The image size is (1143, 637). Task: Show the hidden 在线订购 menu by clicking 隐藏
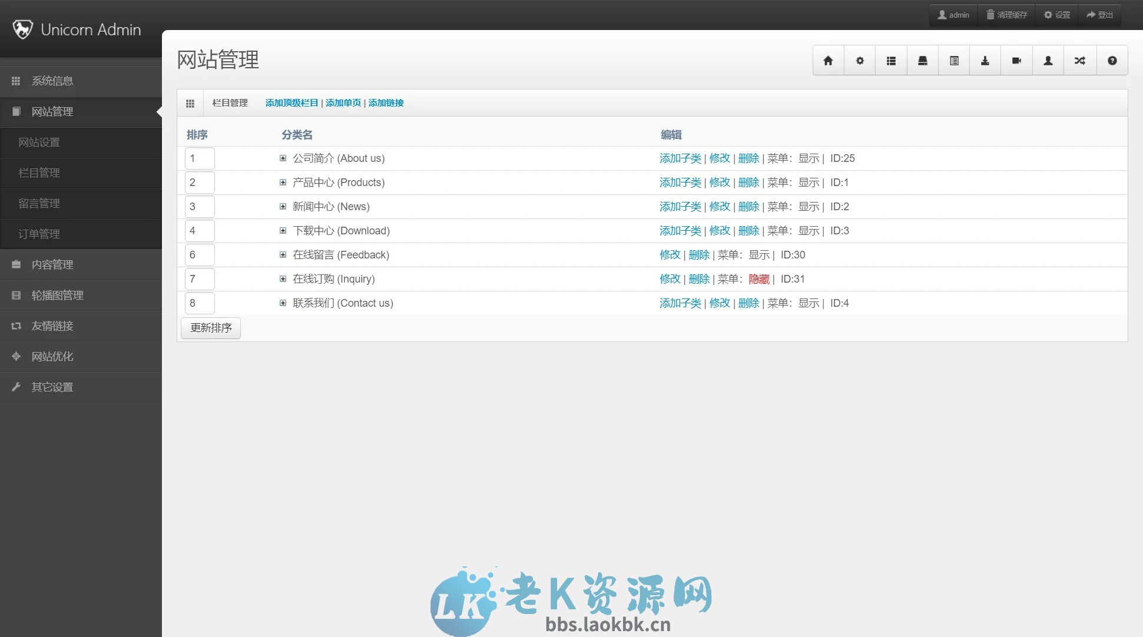[759, 279]
